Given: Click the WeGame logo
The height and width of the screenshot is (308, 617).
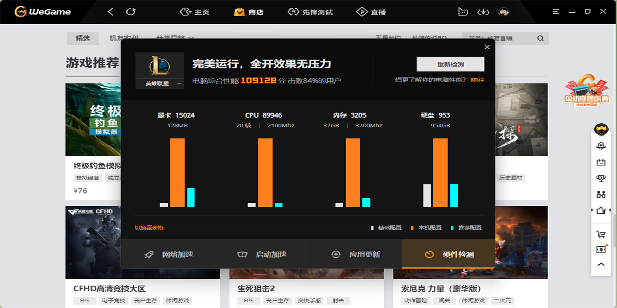Looking at the screenshot, I should click(43, 11).
